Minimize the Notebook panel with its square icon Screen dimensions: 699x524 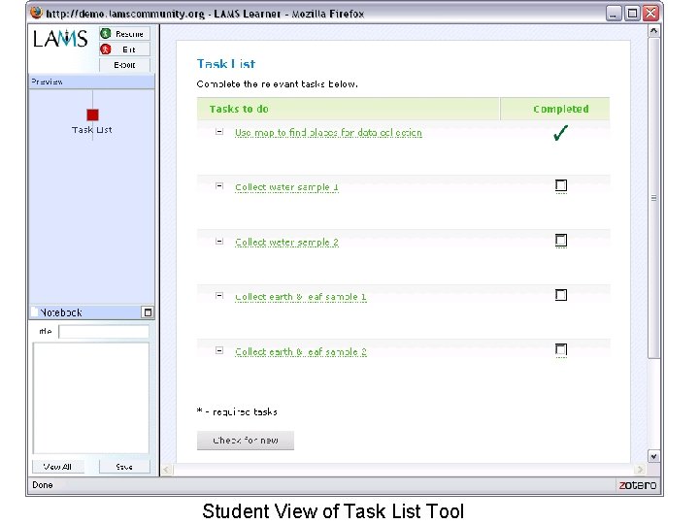[x=148, y=312]
